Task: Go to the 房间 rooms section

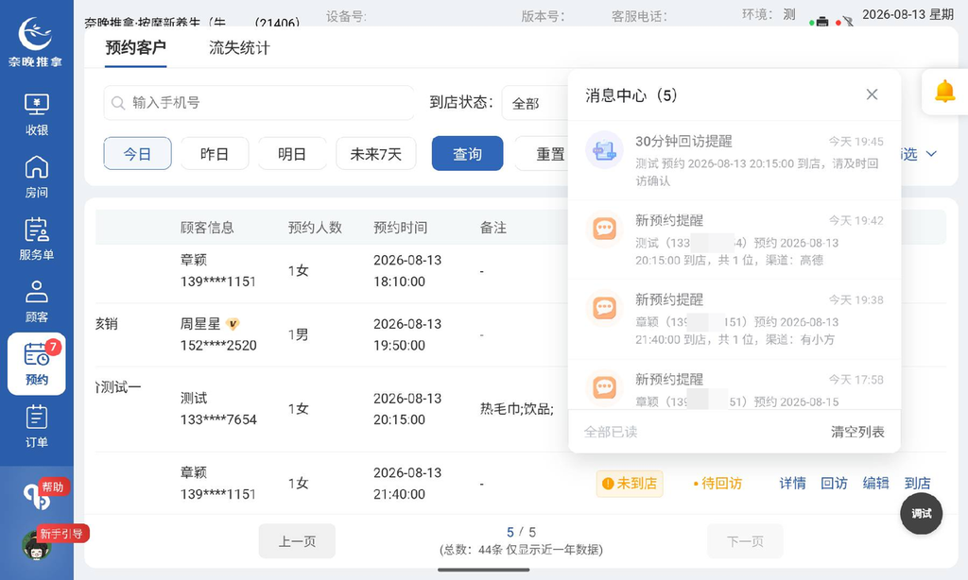Action: (x=37, y=177)
